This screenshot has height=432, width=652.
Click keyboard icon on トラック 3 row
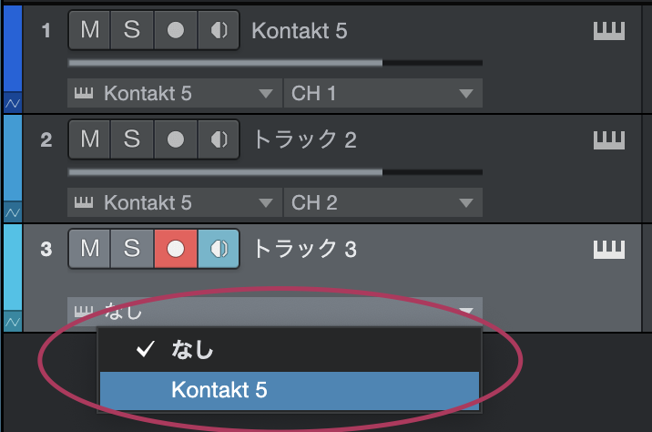click(x=609, y=249)
